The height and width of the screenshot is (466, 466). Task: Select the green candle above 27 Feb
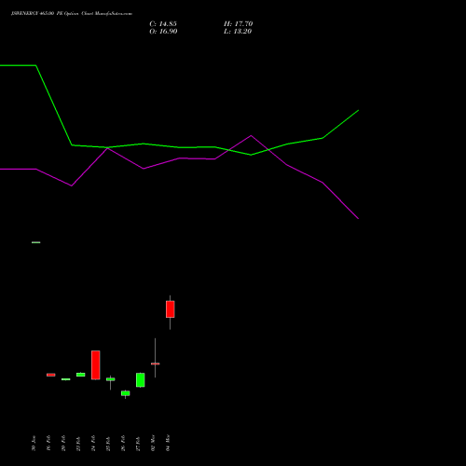[x=141, y=380]
